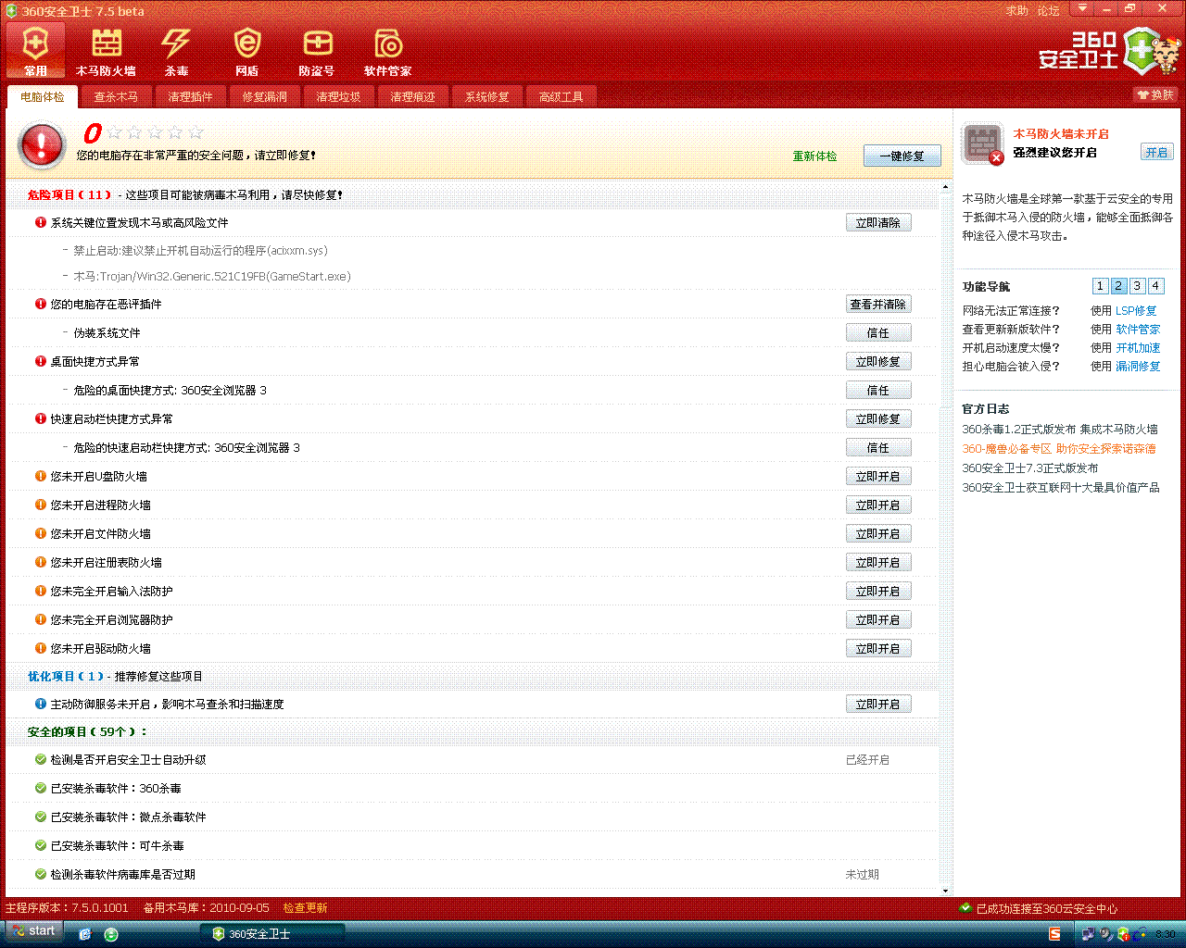Switch to the 查杀木马 tab

click(x=116, y=97)
